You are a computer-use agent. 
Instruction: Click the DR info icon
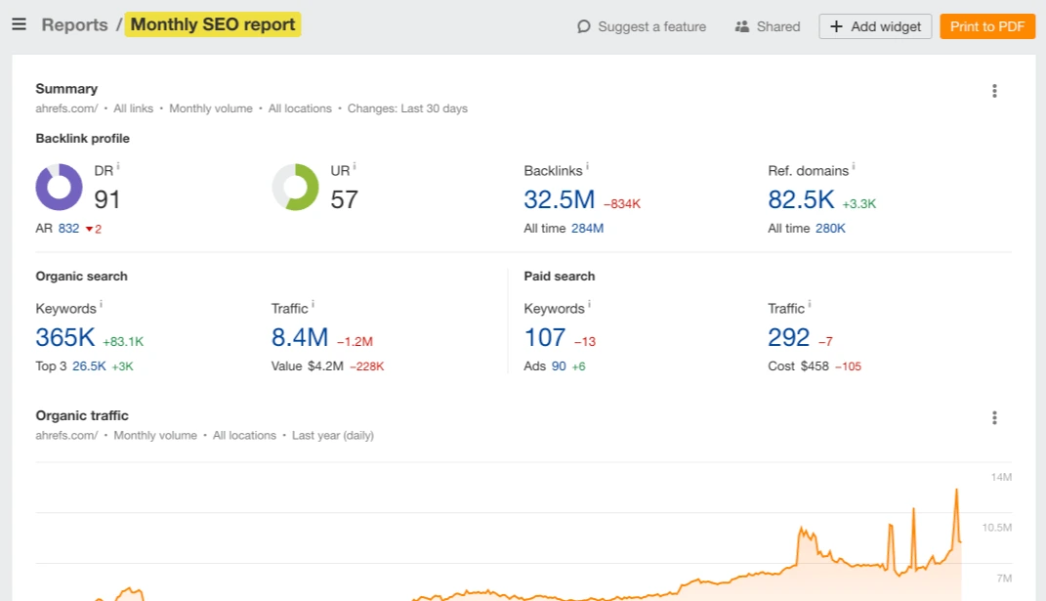pyautogui.click(x=118, y=166)
